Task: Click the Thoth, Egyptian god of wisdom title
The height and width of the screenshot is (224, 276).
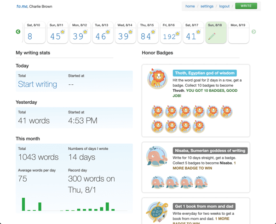Action: [x=205, y=73]
